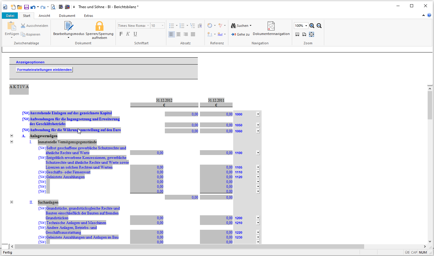Click Technische Anlagen und Maschinen entry
The image size is (434, 256).
(76, 223)
